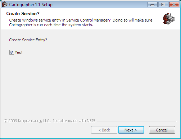Click the Cartographer logo in the header banner
Screen dimensions: 181x139
click(169, 19)
